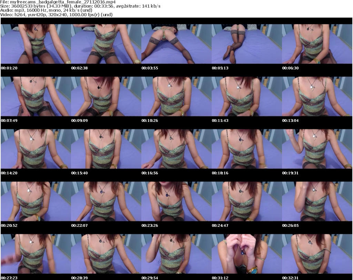The width and height of the screenshot is (353, 280).
Task: Select the thumbnail frame at 00:01:20
Action: (x=36, y=44)
